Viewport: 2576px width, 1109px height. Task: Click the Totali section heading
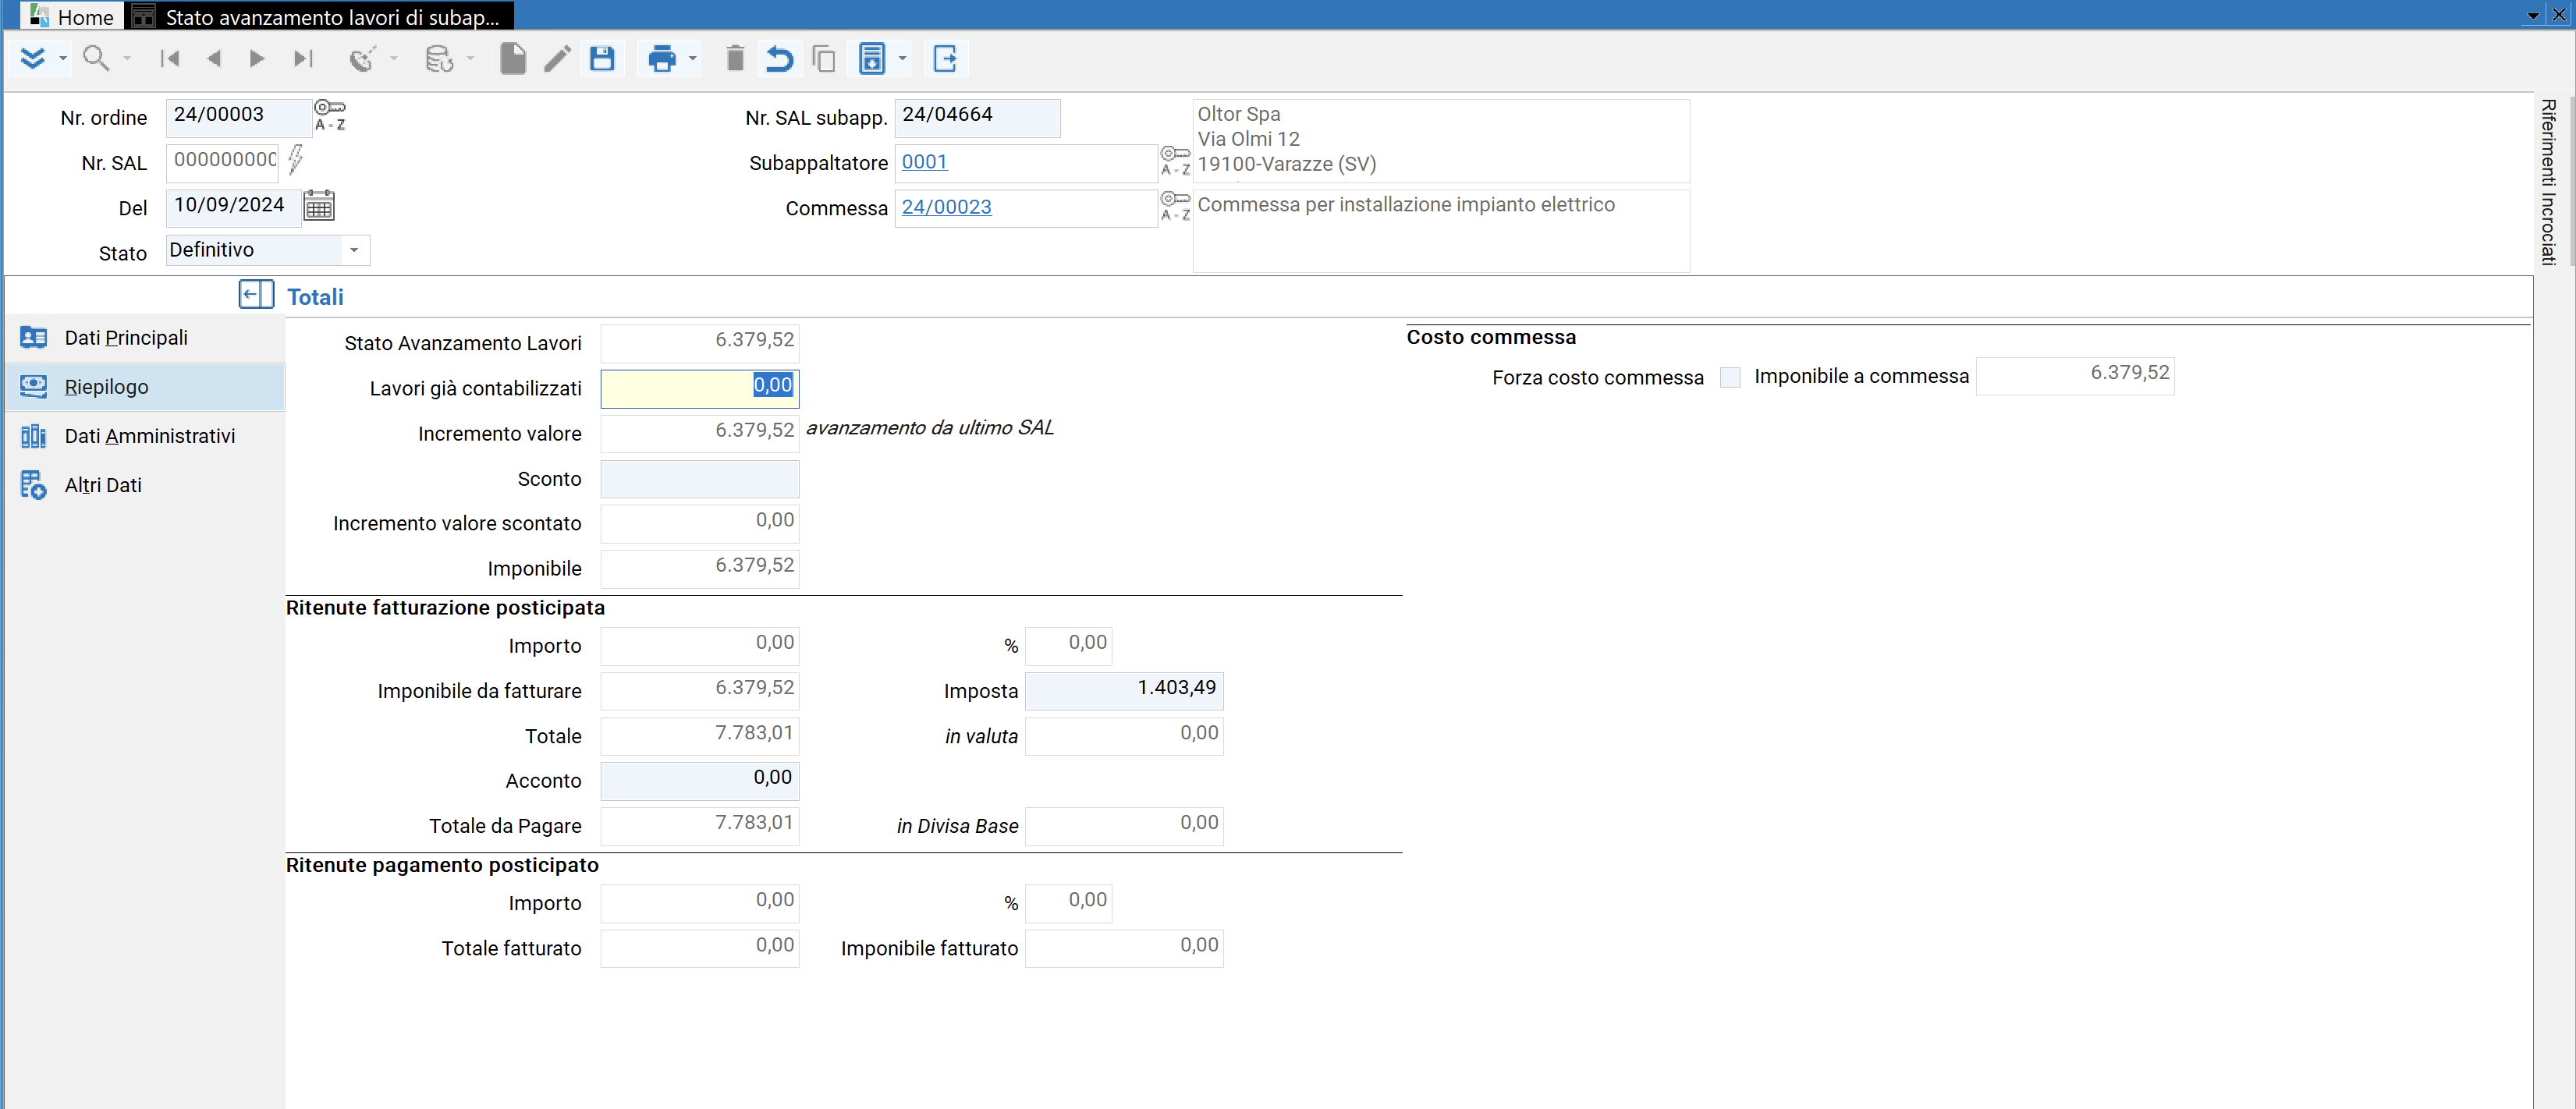pyautogui.click(x=315, y=297)
